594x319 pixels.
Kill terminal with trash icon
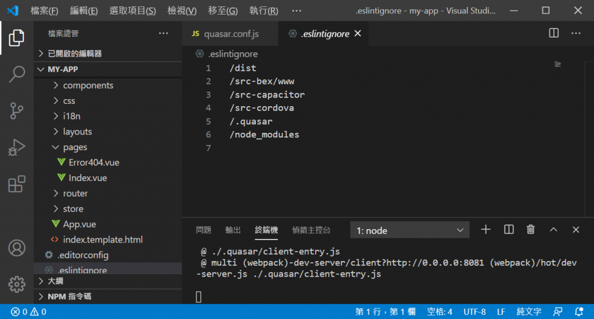coord(531,230)
